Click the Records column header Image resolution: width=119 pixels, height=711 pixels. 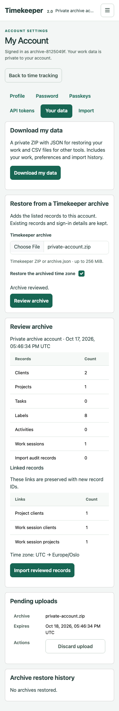pos(23,359)
